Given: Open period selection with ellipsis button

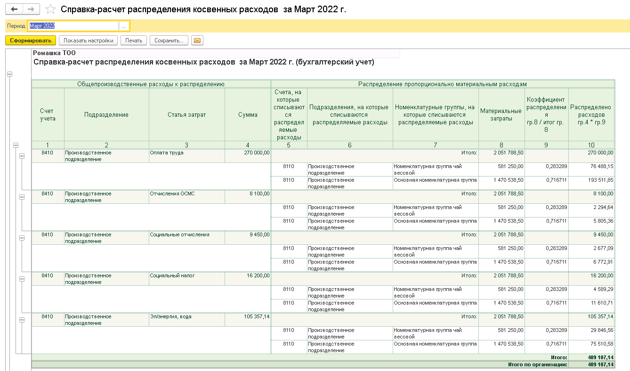Looking at the screenshot, I should click(x=123, y=26).
